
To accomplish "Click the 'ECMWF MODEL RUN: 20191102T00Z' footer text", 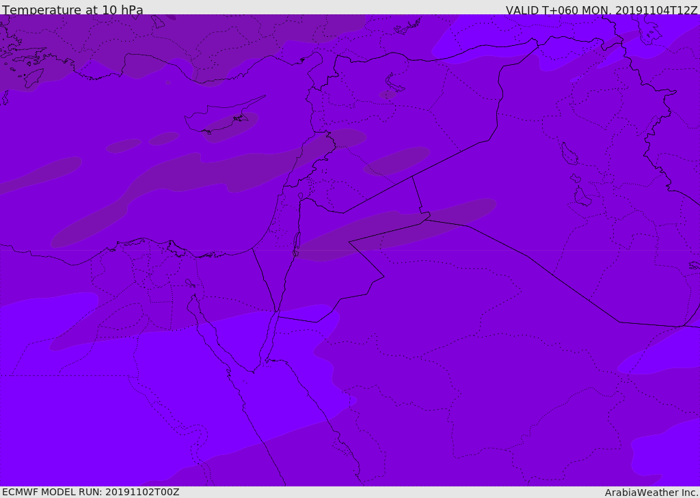I will click(91, 492).
